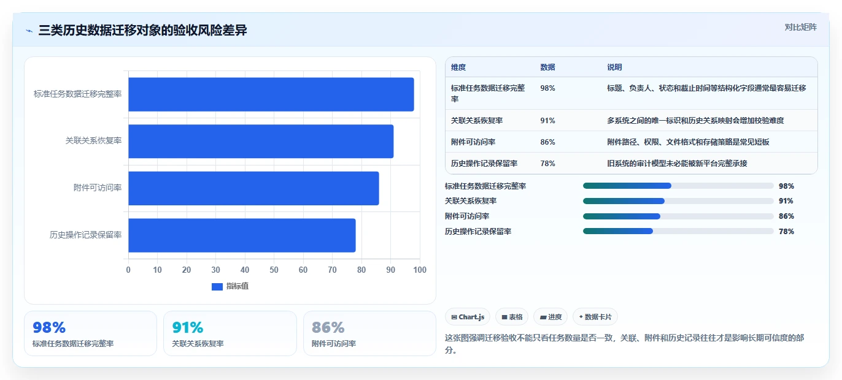Click the chart bar for 关联关系恢复率
The height and width of the screenshot is (380, 842).
pyautogui.click(x=261, y=141)
